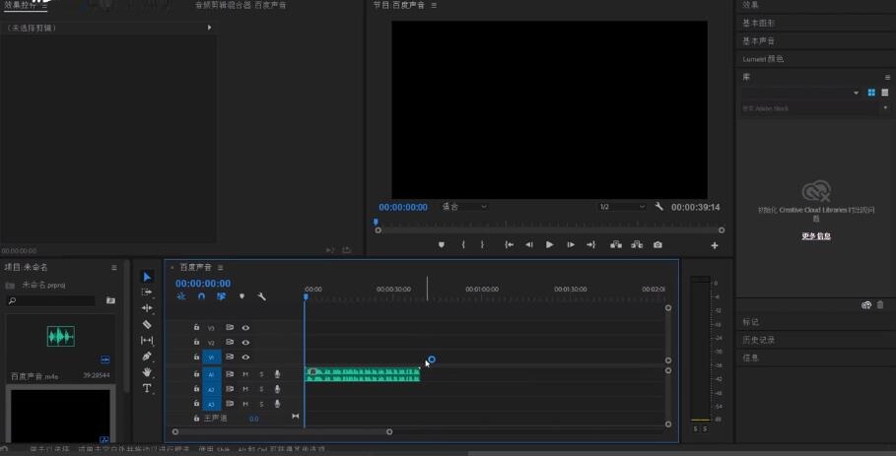Select the Razor tool

pos(147,324)
